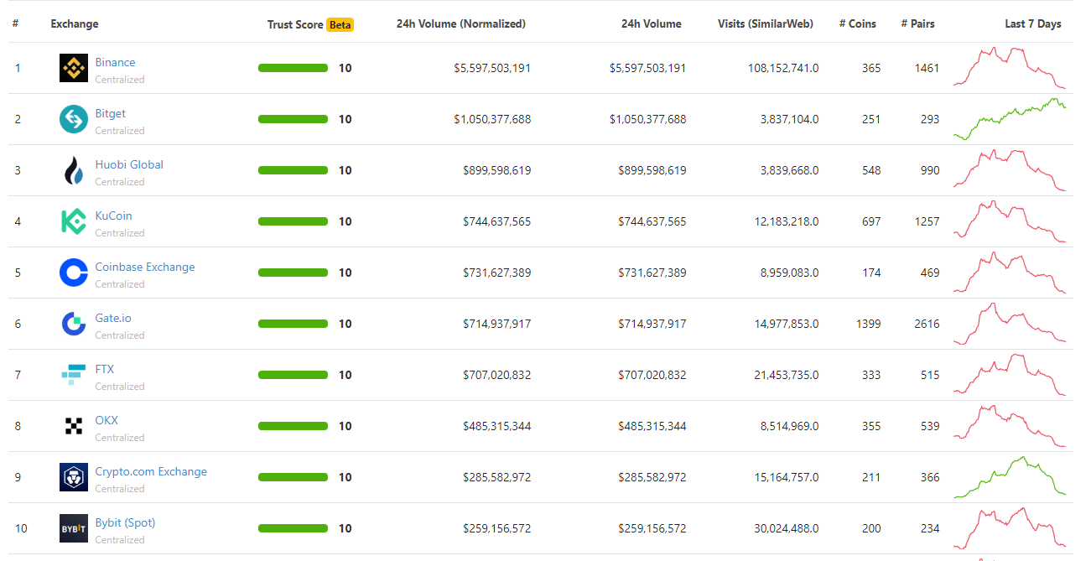Click the OKX checkered logo icon

74,426
